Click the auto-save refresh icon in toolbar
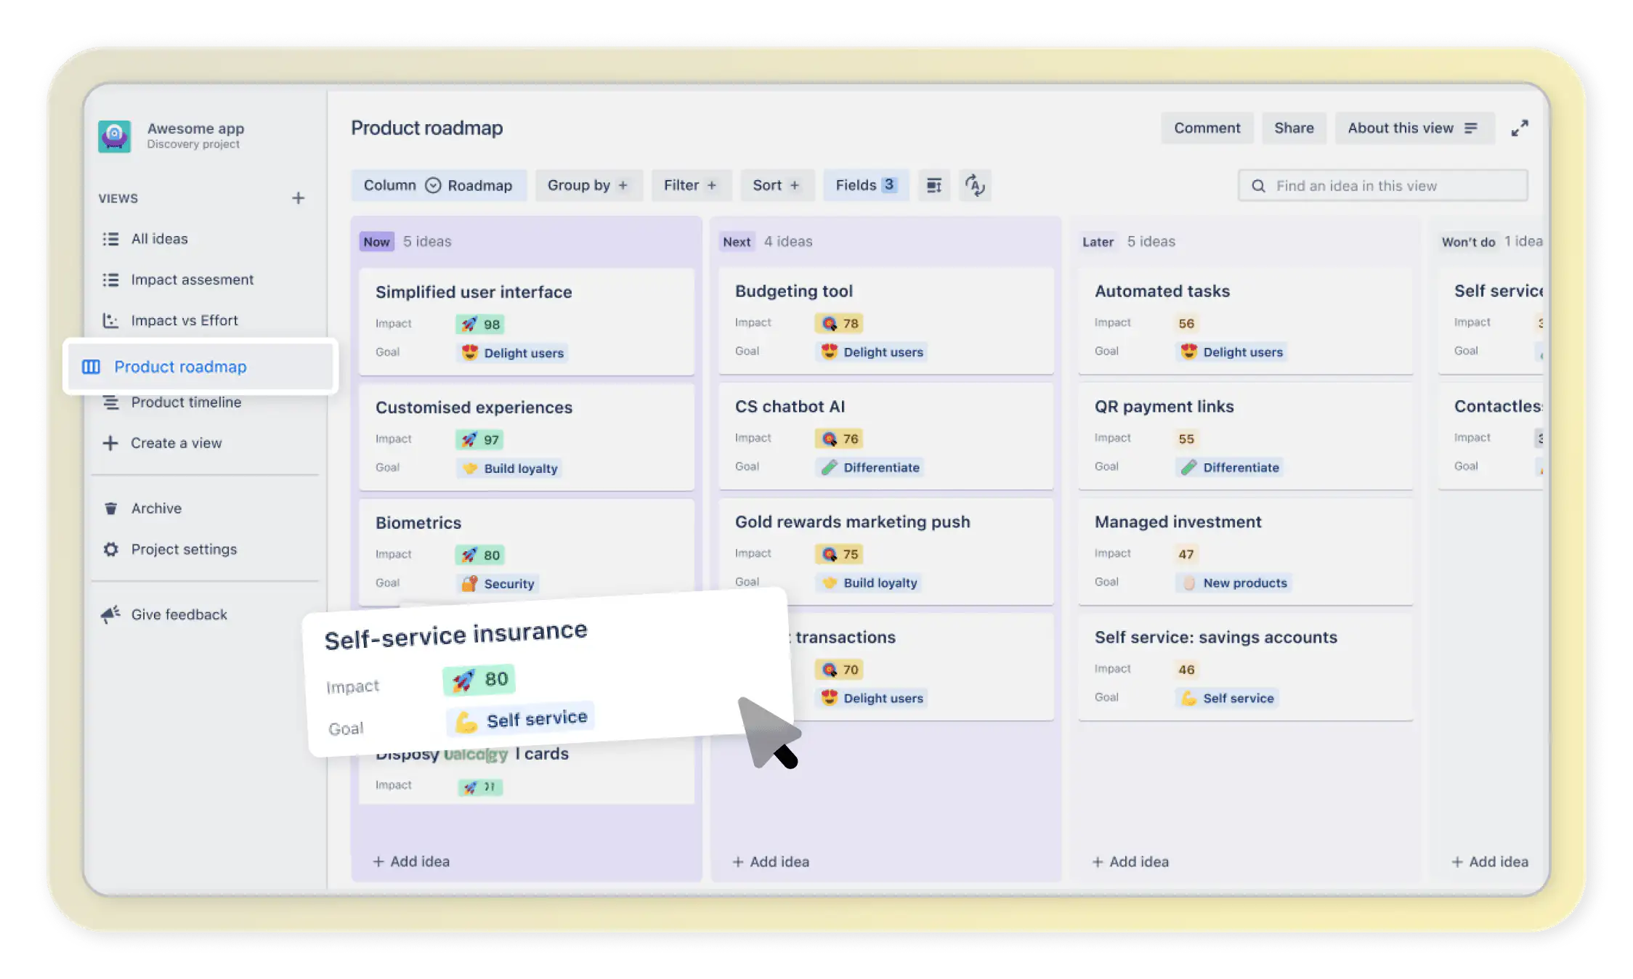This screenshot has height=979, width=1633. click(x=975, y=185)
